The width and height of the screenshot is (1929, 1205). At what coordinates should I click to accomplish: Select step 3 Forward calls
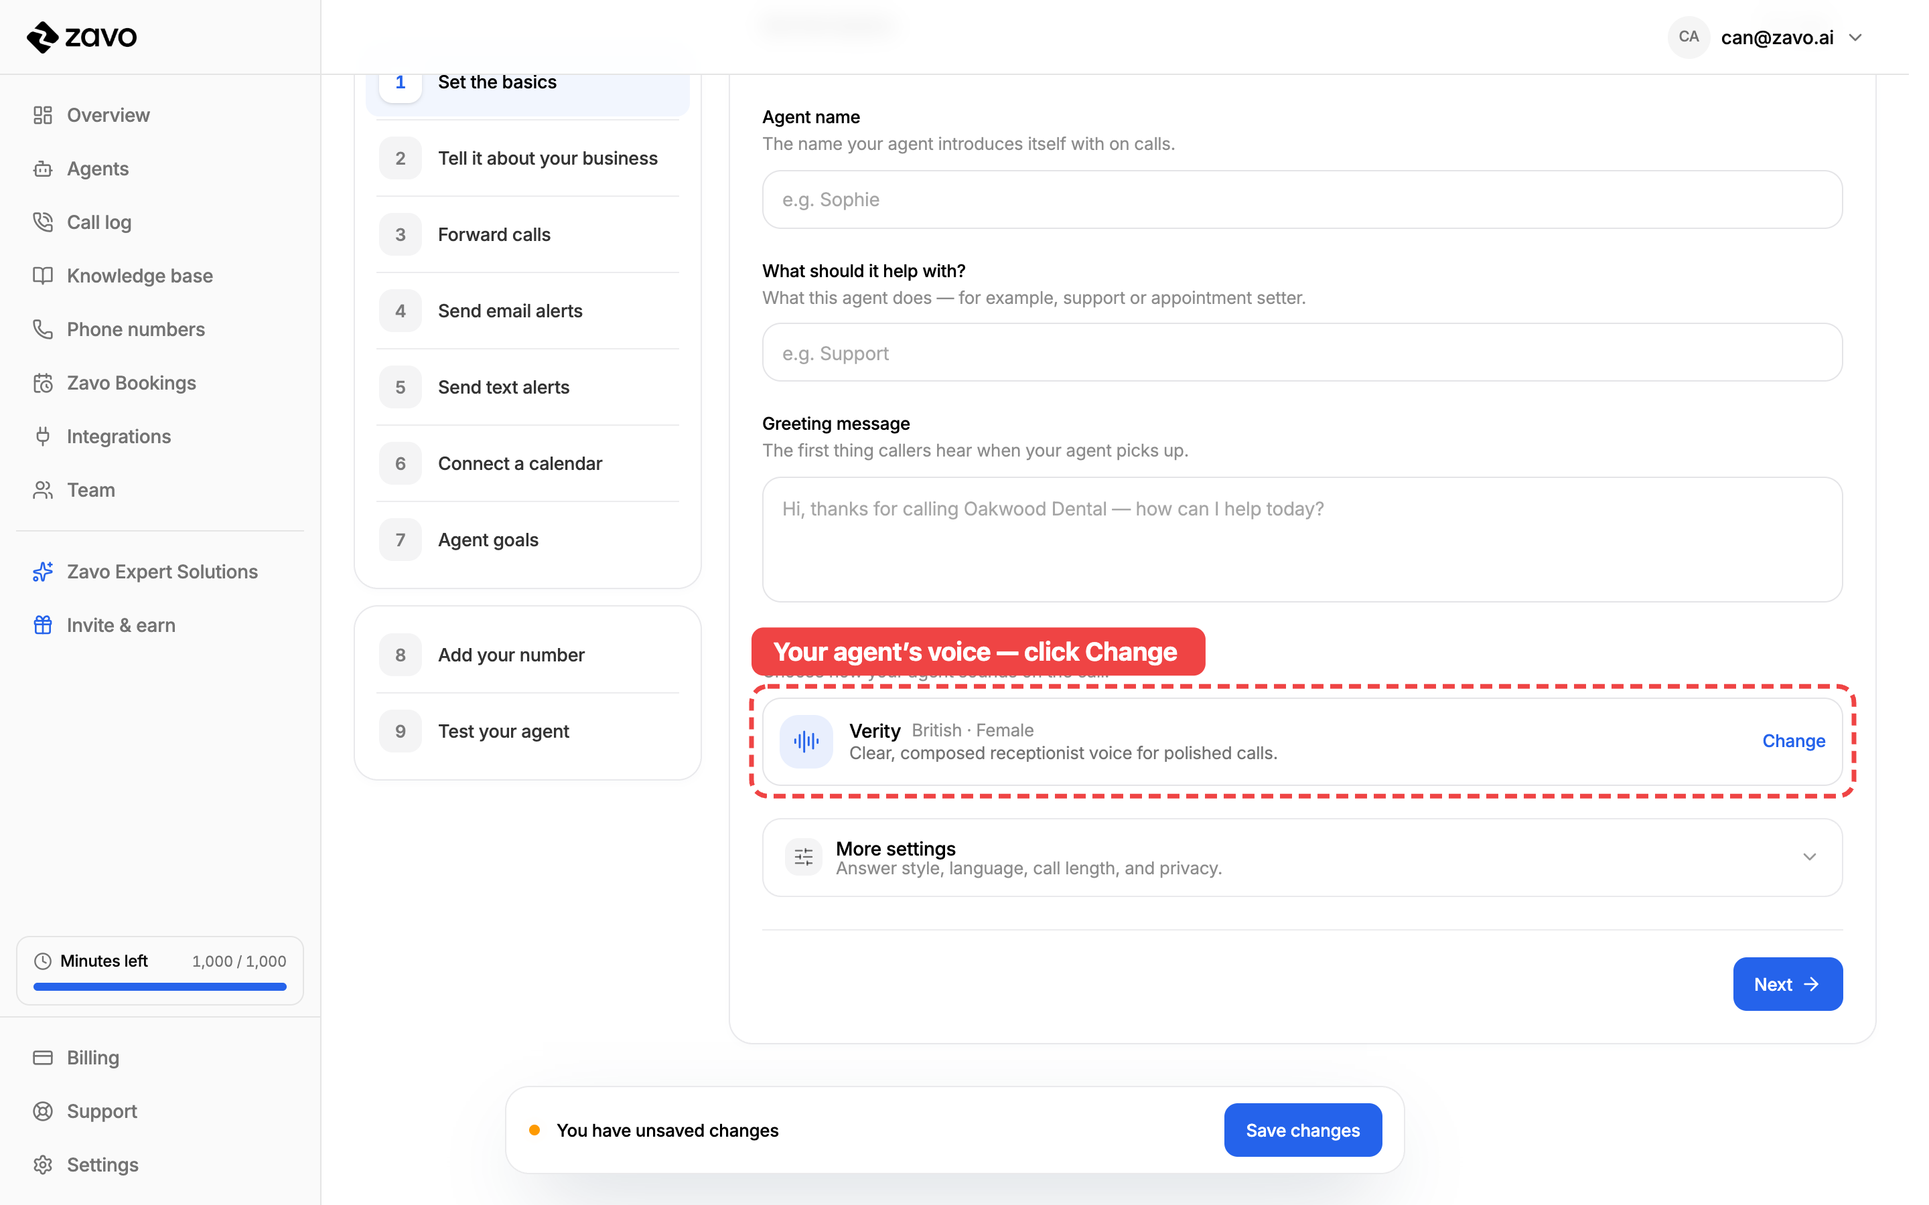click(x=527, y=234)
